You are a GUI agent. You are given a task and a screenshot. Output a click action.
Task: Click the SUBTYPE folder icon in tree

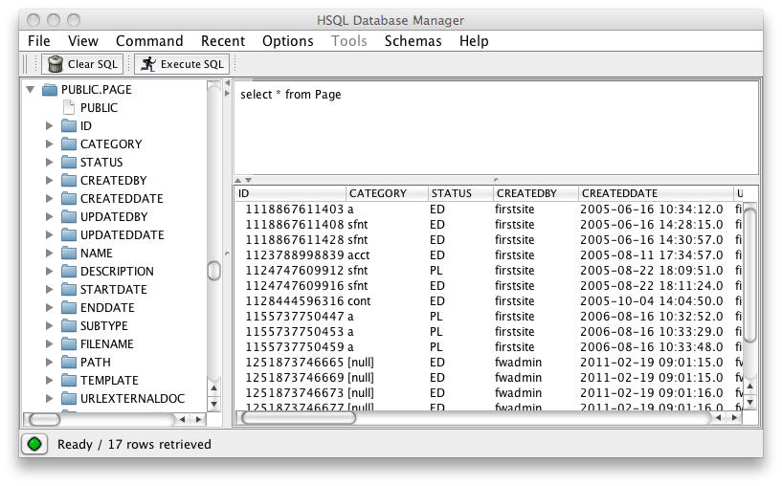pos(69,326)
